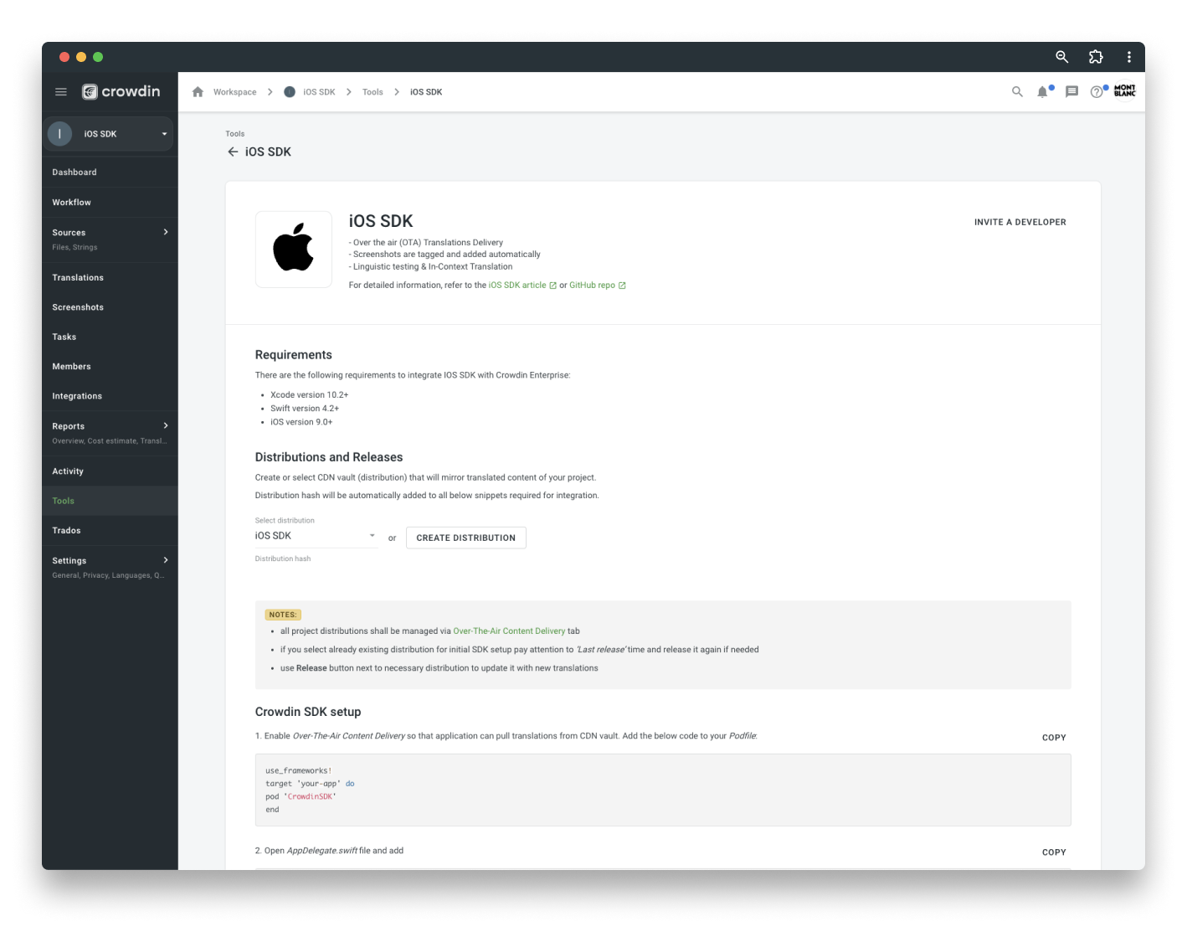Open the Over-The-Air Content Delivery link
The width and height of the screenshot is (1187, 937).
509,631
